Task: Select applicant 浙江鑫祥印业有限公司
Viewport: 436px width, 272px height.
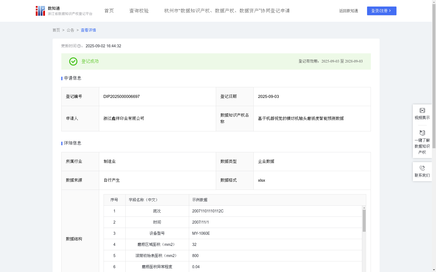Action: click(124, 119)
